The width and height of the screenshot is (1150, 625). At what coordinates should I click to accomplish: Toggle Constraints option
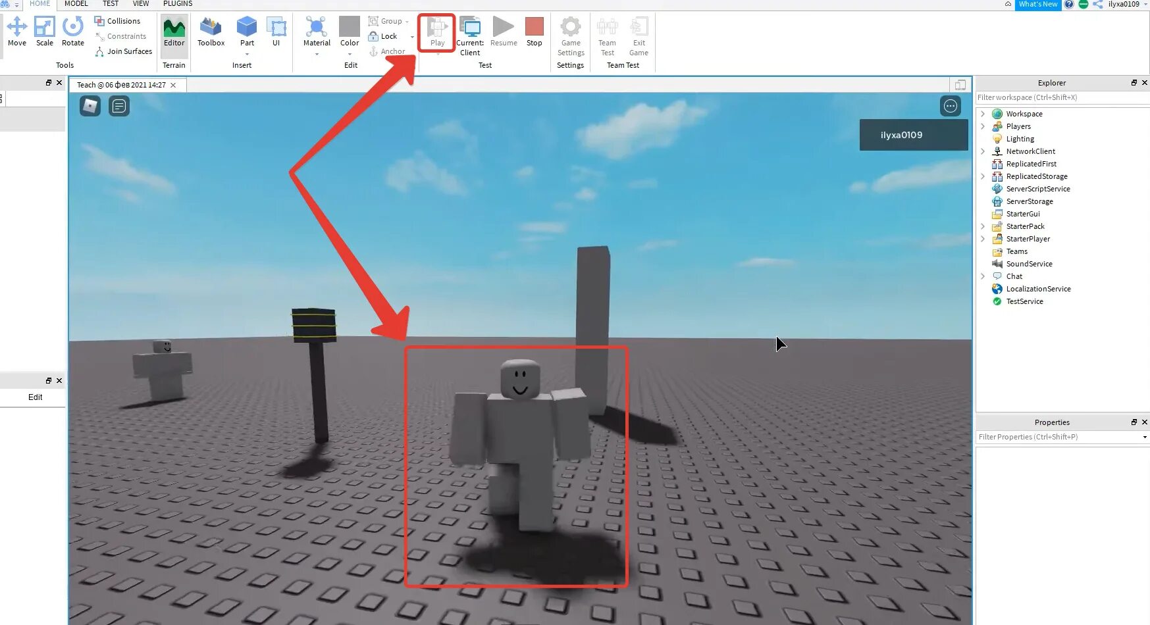(x=120, y=36)
